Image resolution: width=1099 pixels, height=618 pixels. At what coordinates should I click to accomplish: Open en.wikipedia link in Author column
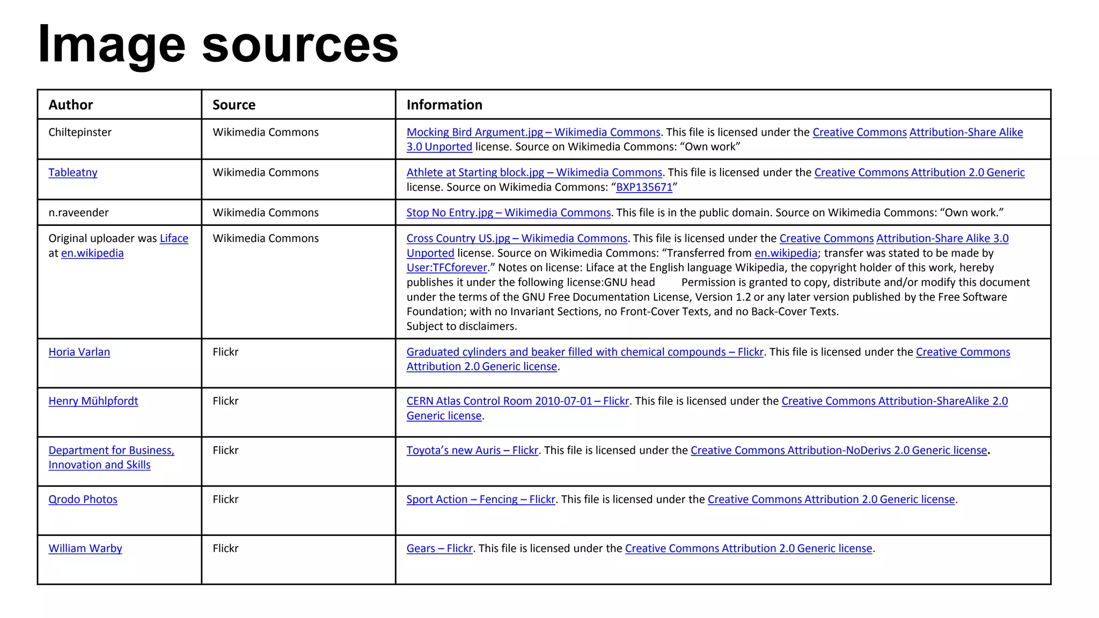[x=92, y=253]
